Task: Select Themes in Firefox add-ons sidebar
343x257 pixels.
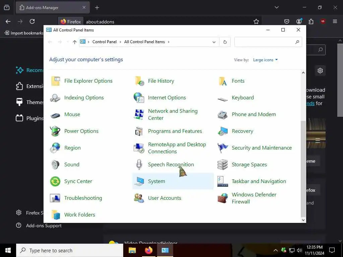Action: (x=30, y=102)
